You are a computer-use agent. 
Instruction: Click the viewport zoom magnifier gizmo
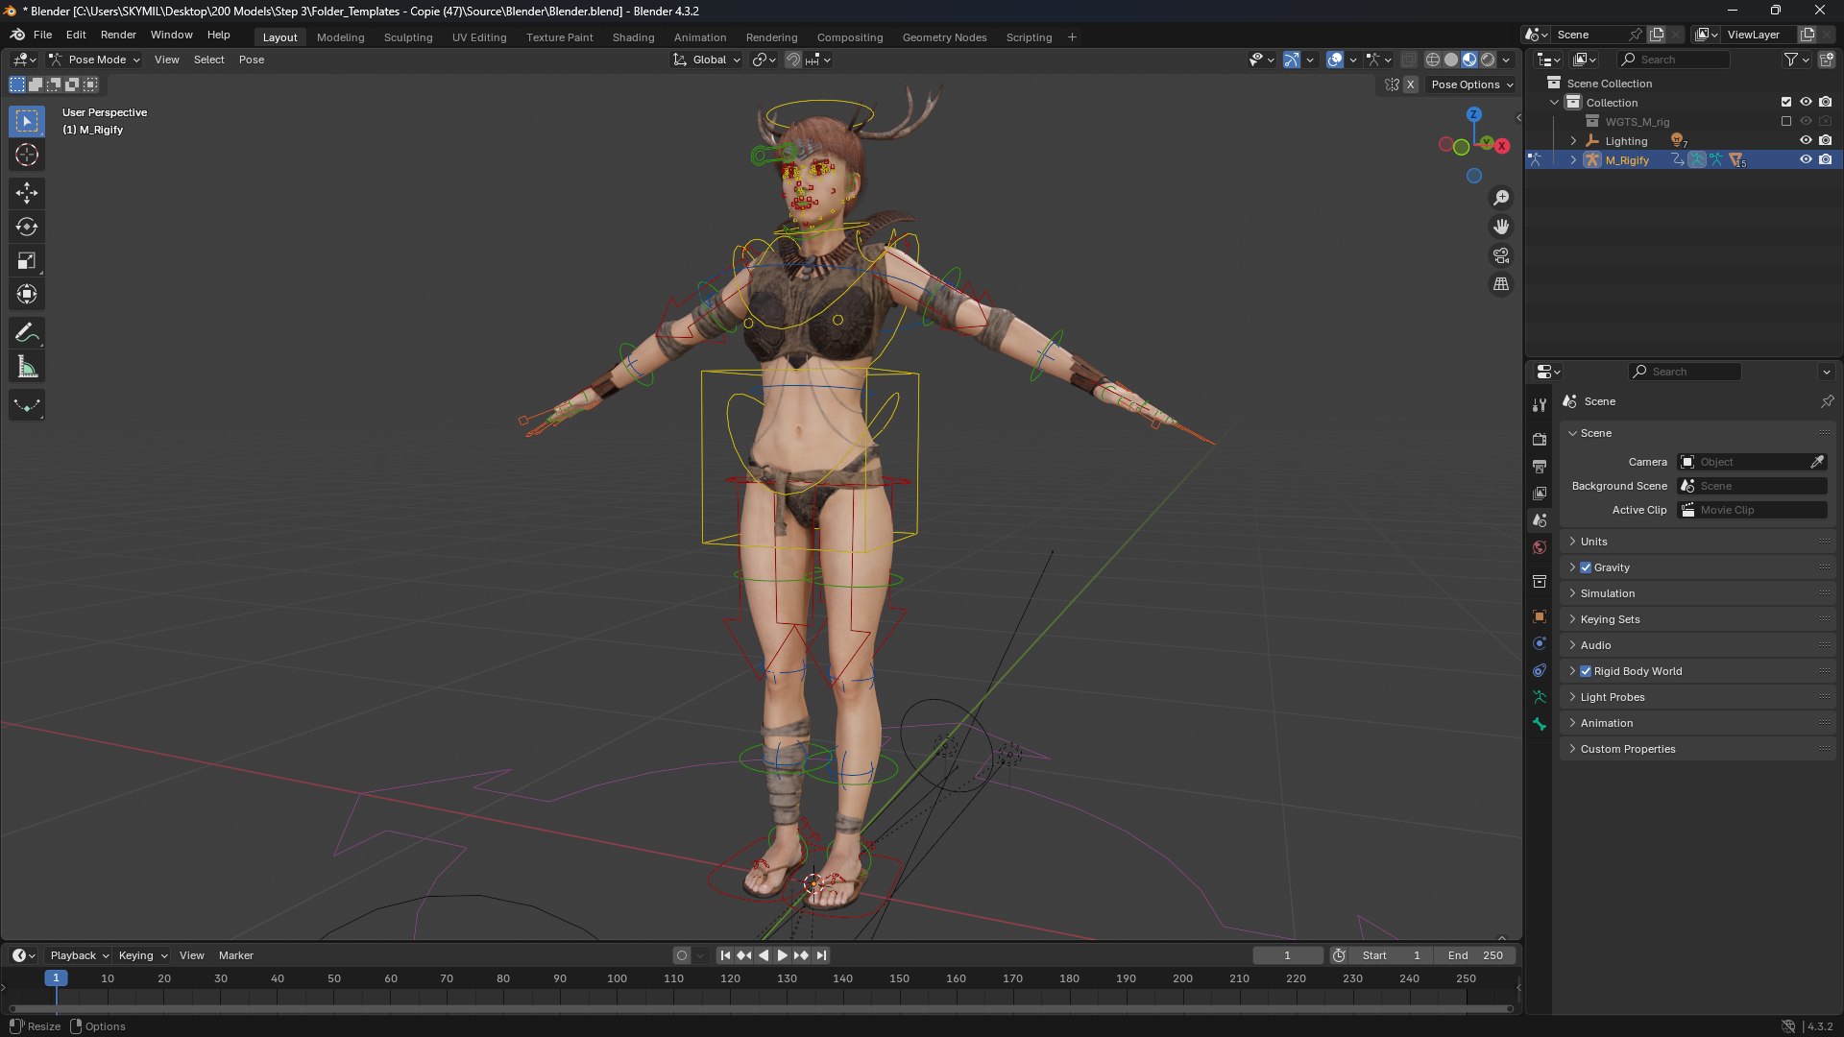(1501, 198)
